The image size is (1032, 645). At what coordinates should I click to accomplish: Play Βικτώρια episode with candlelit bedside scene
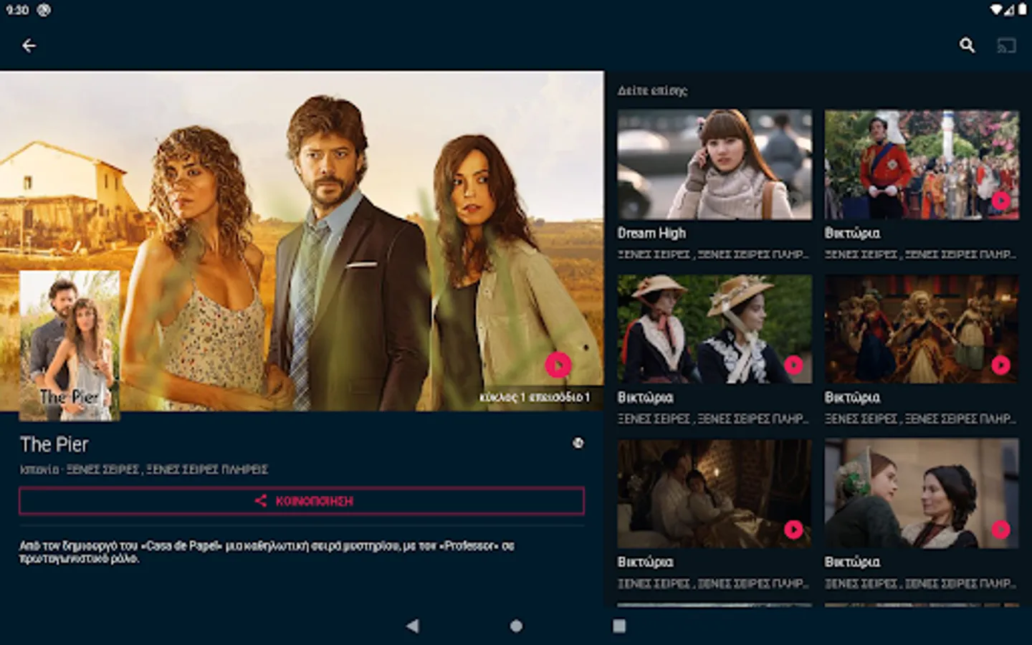(x=793, y=529)
